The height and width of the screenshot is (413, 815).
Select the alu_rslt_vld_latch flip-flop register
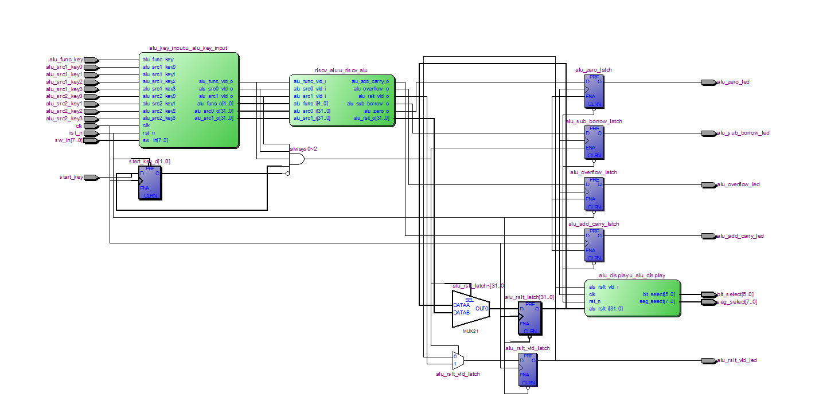click(x=528, y=370)
